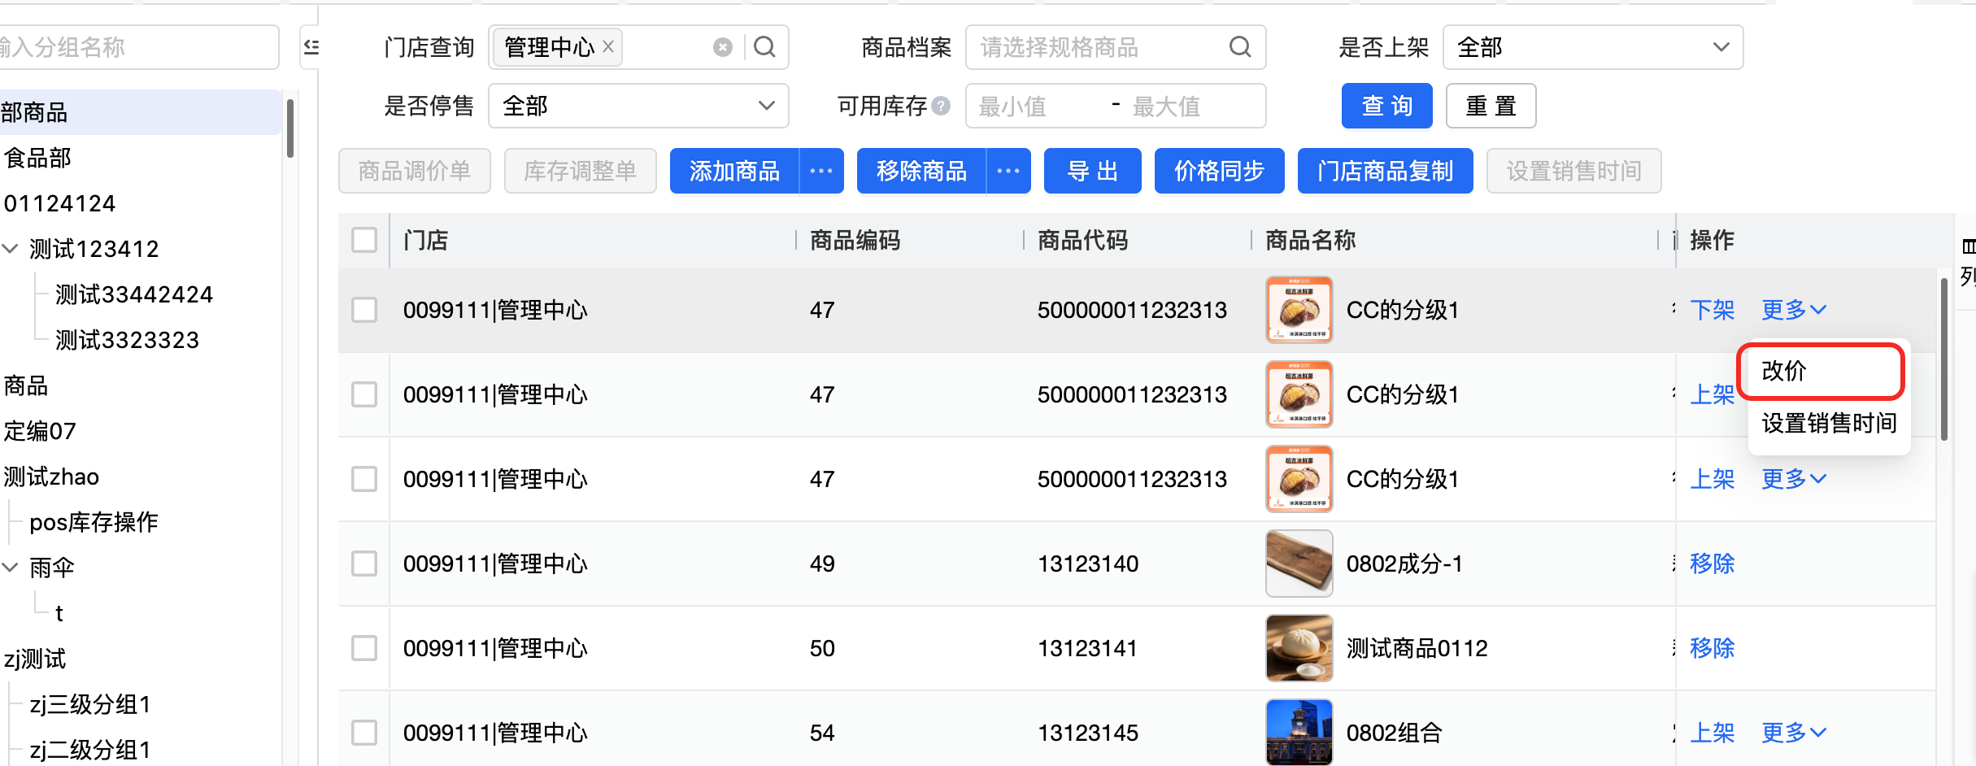Click the product code 13123140 cell
Viewport: 1976px width, 766px height.
[1088, 564]
